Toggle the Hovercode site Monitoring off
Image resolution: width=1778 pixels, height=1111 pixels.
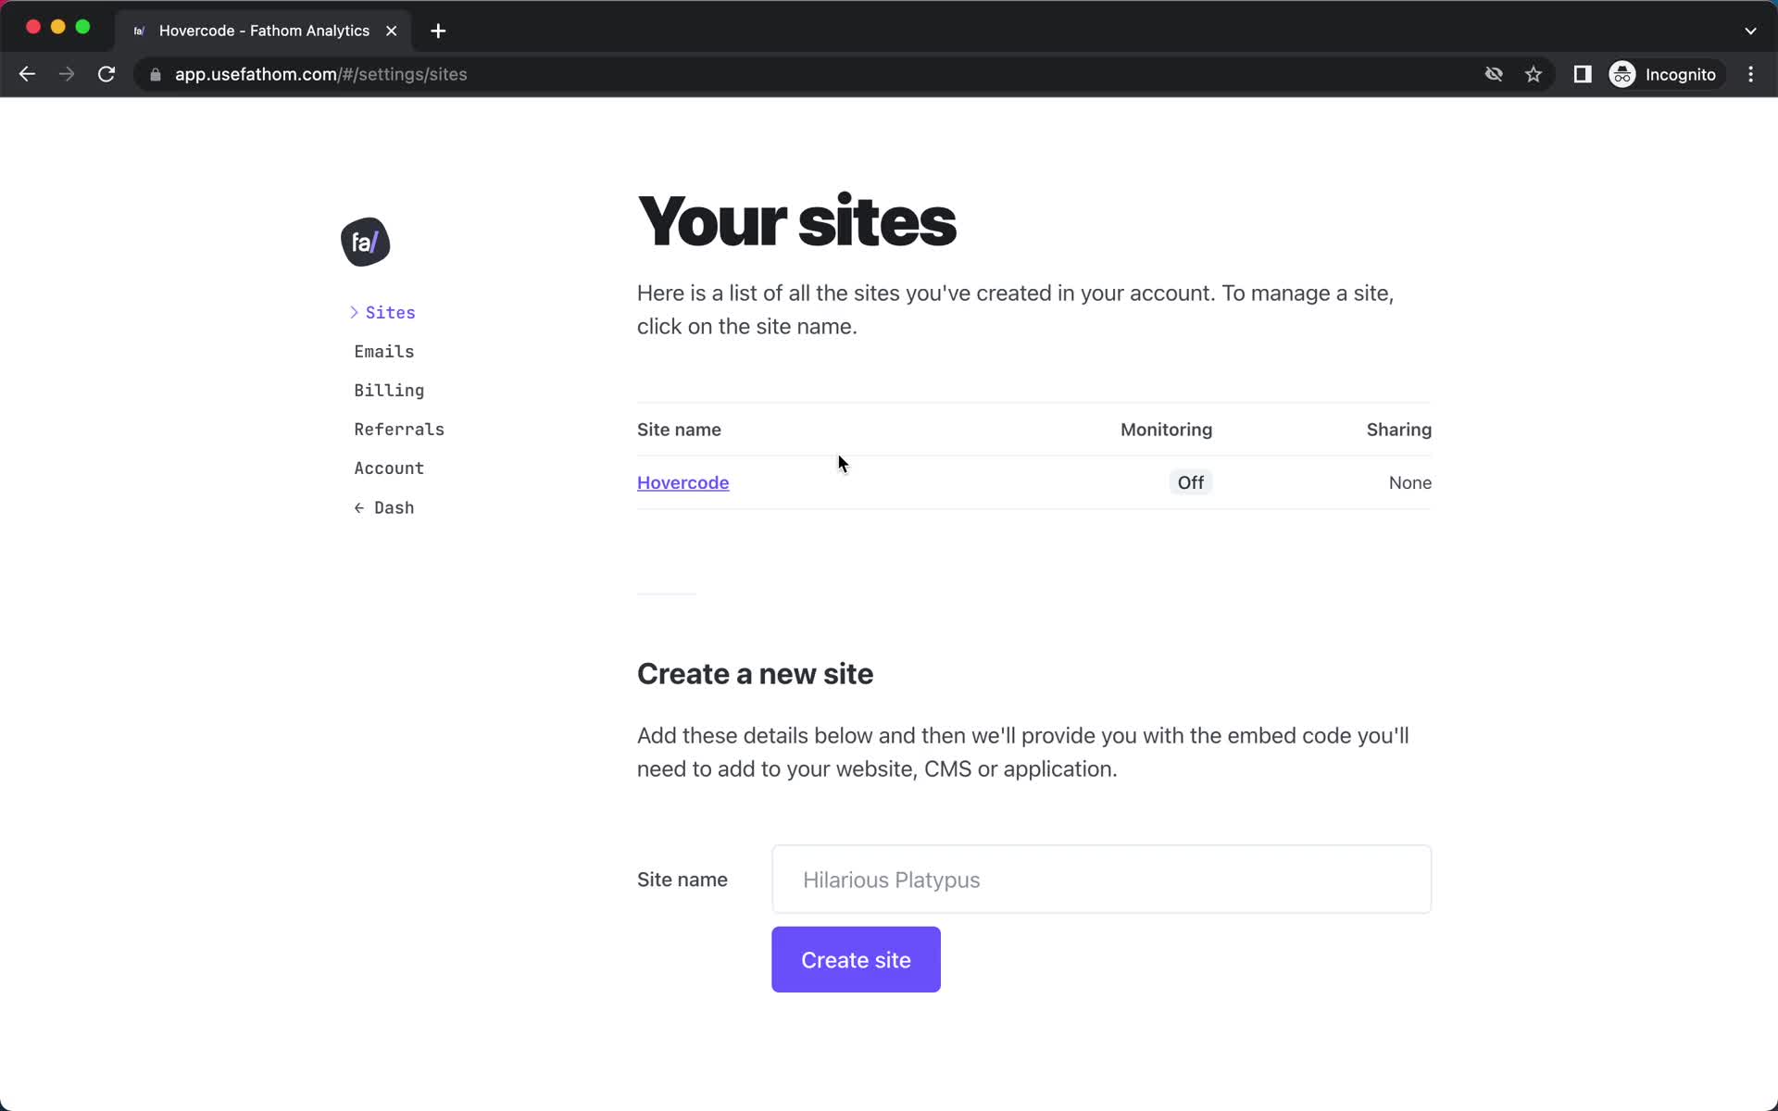click(x=1189, y=481)
